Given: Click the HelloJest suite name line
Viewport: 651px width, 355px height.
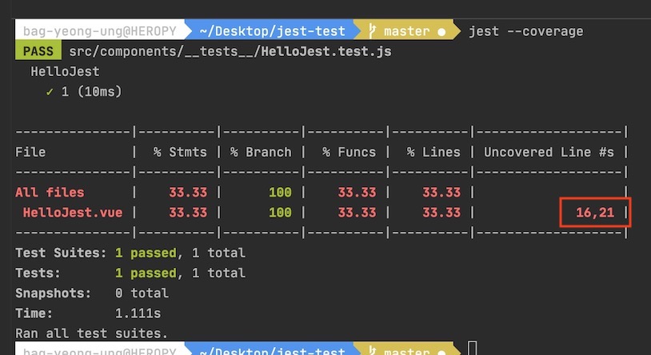Looking at the screenshot, I should [65, 71].
